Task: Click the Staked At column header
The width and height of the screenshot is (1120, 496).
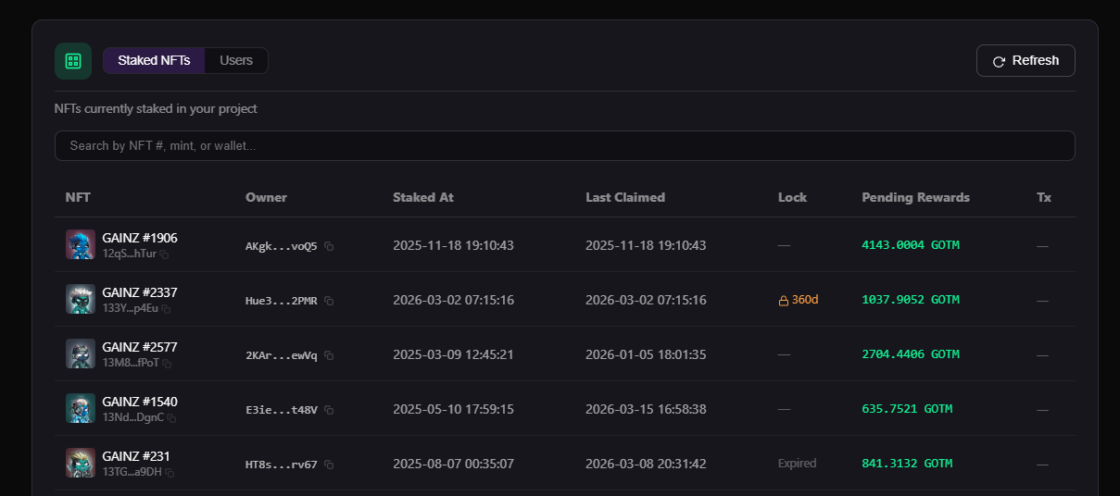Action: click(422, 197)
